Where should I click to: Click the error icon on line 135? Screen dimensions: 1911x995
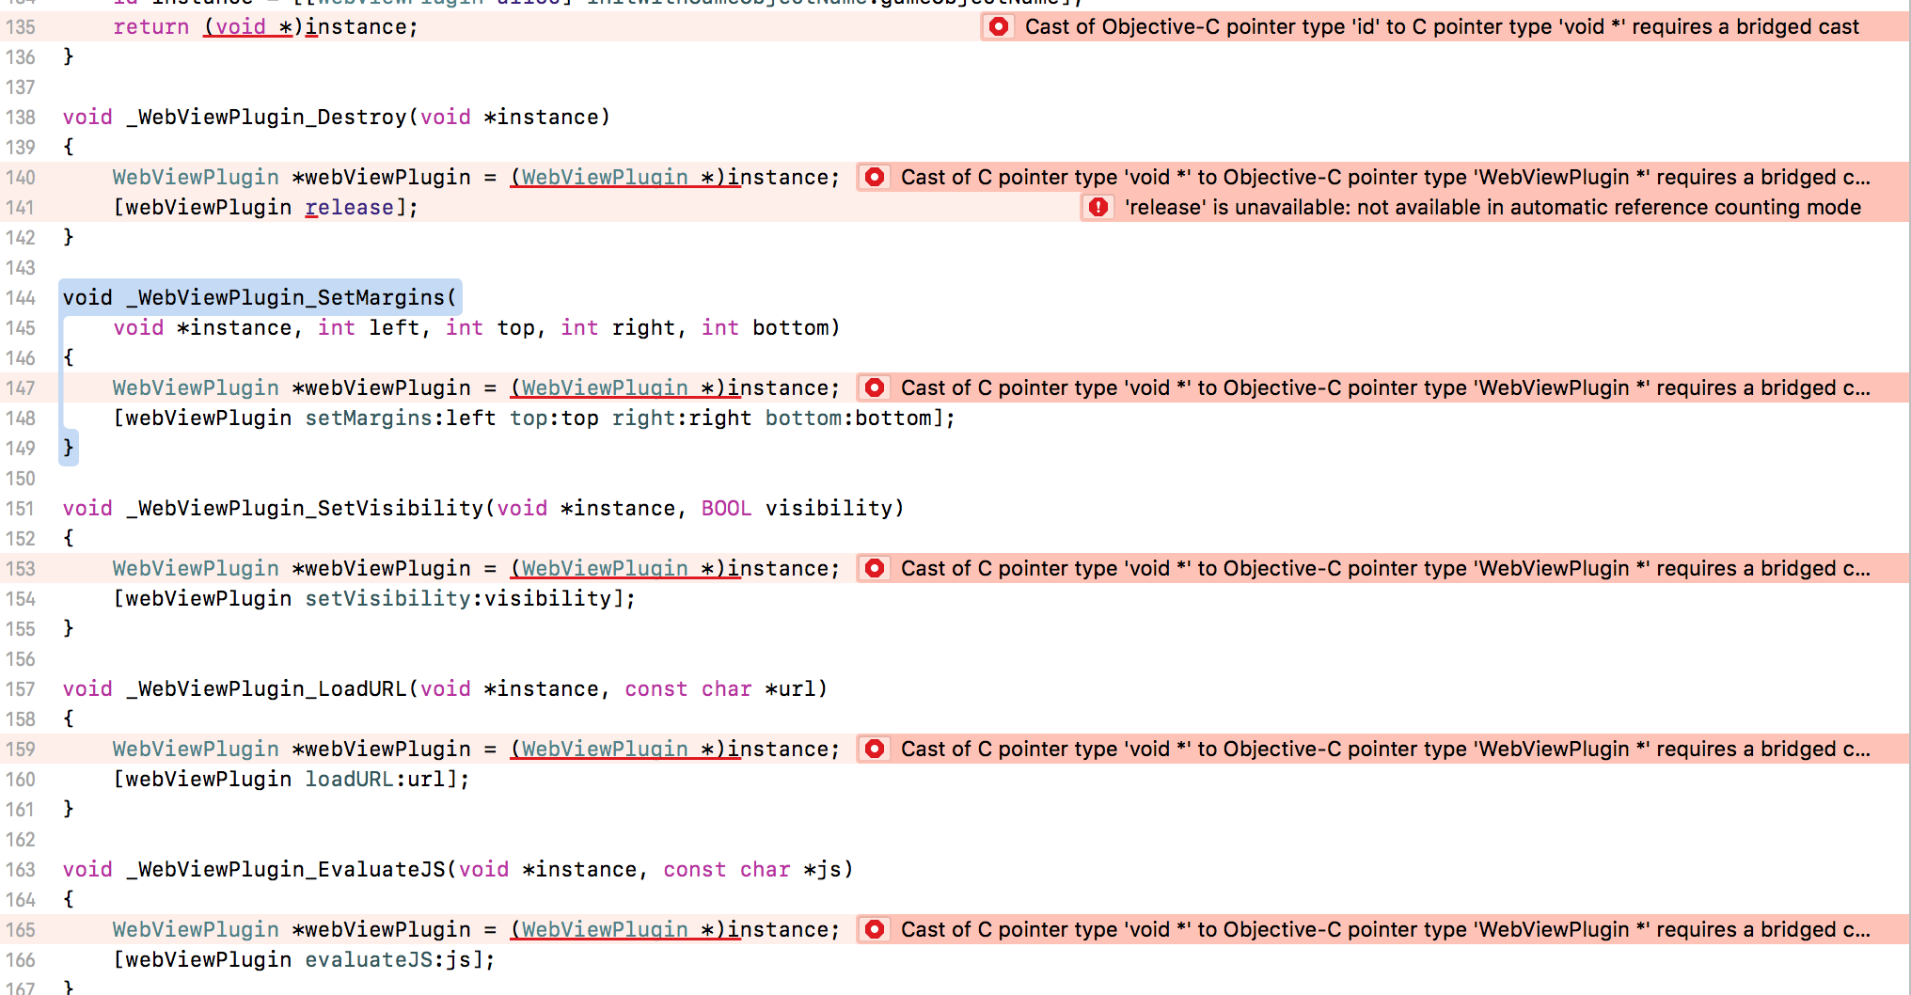click(999, 26)
